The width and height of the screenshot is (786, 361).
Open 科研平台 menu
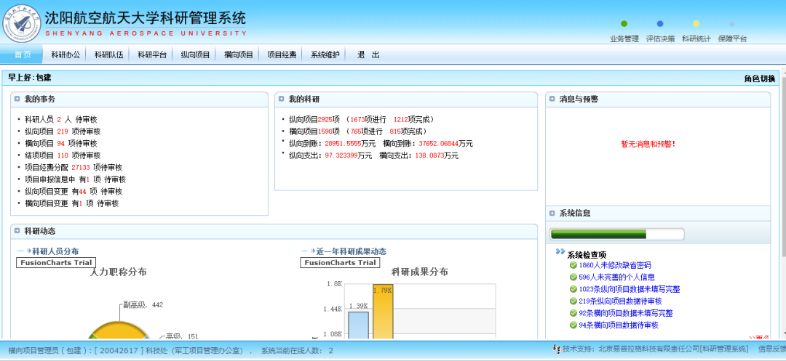152,55
